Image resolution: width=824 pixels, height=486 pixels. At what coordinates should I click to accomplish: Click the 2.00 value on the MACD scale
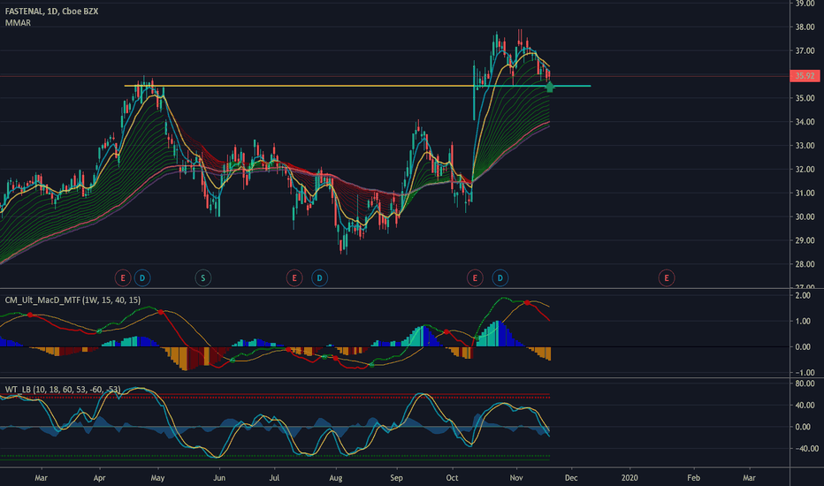click(x=803, y=296)
